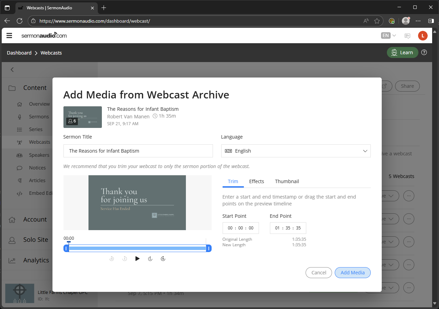Open a new browser tab
Image resolution: width=439 pixels, height=309 pixels.
tap(104, 8)
